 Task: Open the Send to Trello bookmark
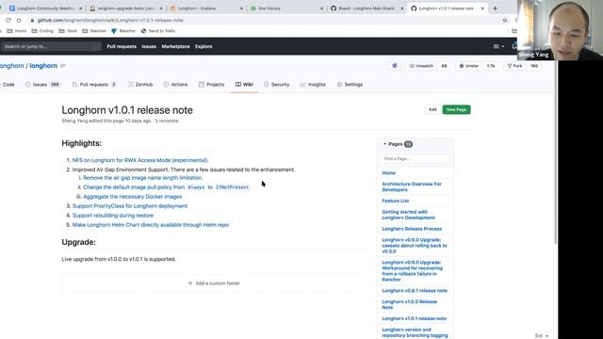(x=158, y=31)
